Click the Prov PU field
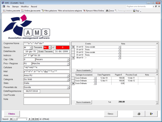162x122 pixels. [28, 63]
